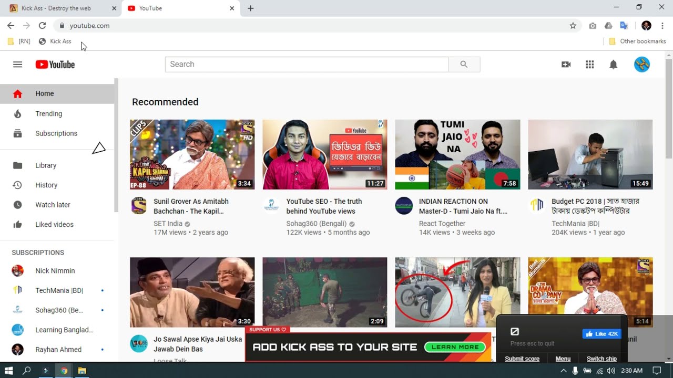Click the search magnifier button
Screen dimensions: 673x378
[x=464, y=64]
